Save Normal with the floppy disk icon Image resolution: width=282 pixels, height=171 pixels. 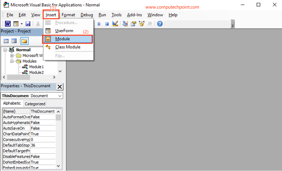pos(28,24)
